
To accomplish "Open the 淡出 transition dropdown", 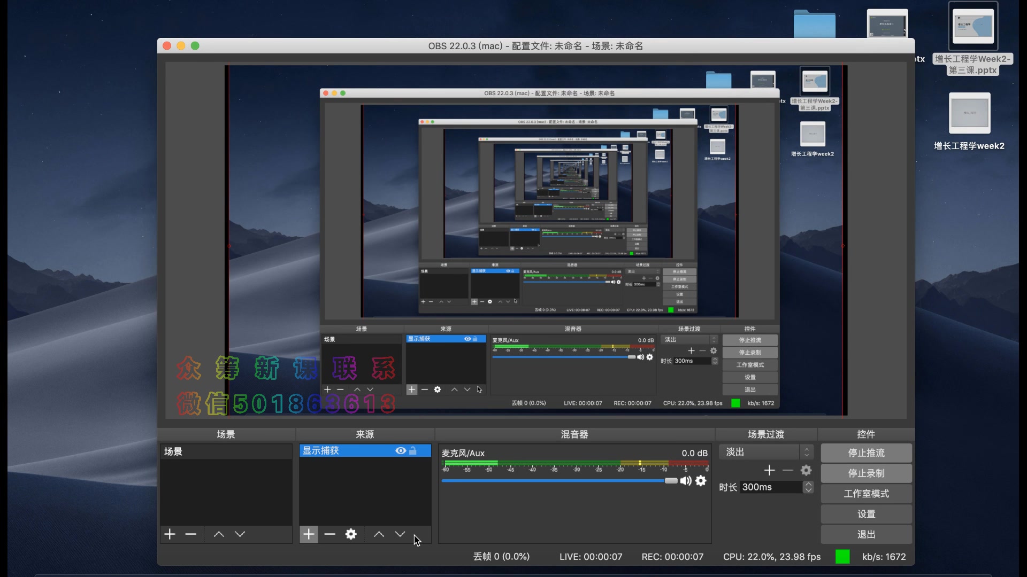I will point(767,452).
